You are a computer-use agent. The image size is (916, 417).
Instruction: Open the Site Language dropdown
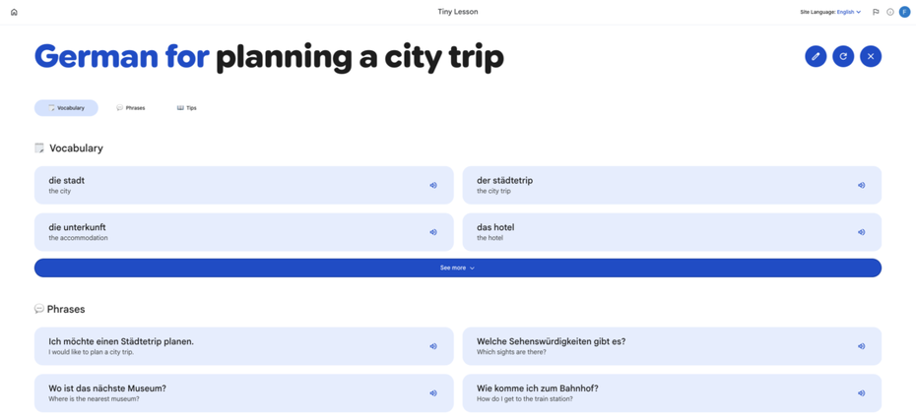pos(849,12)
